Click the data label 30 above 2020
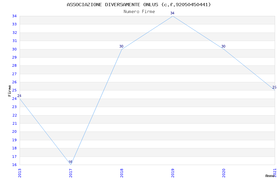This screenshot has width=278, height=179. tap(223, 46)
